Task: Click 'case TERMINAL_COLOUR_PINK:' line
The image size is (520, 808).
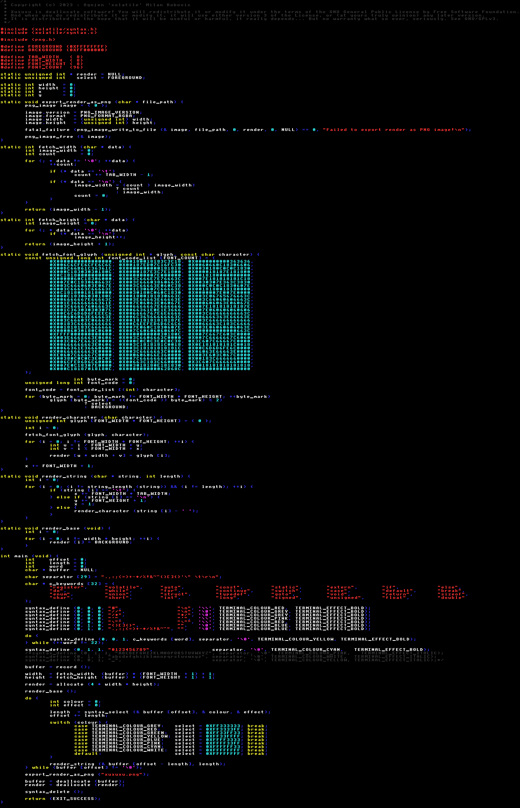Action: (171, 743)
